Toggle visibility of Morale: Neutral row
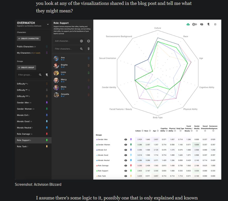The width and height of the screenshot is (228, 201). [126, 160]
